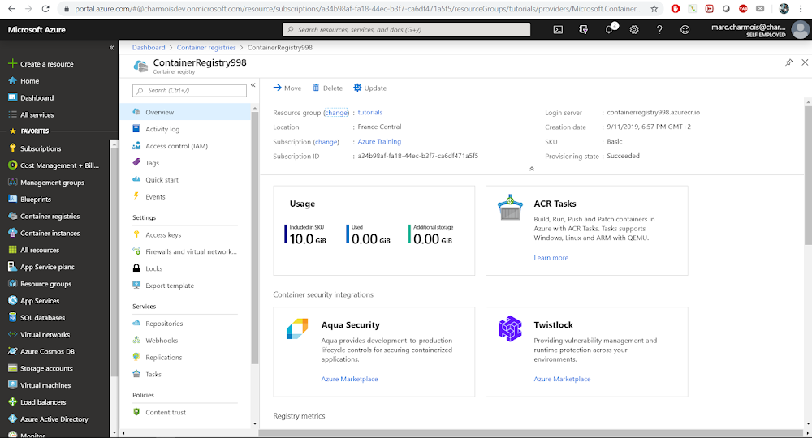
Task: Open Dashboard from the sidebar
Action: coord(31,97)
